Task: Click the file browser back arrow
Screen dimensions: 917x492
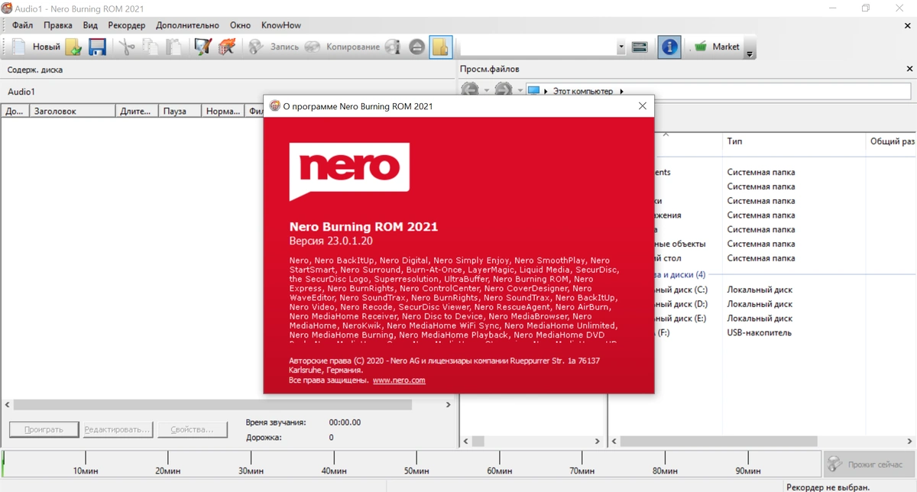Action: click(x=470, y=90)
